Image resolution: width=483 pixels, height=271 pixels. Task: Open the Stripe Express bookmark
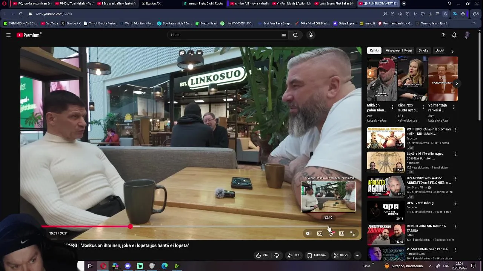click(345, 23)
